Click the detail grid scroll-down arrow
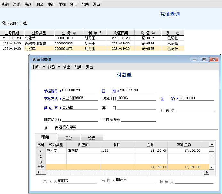The height and width of the screenshot is (194, 222). click(212, 167)
